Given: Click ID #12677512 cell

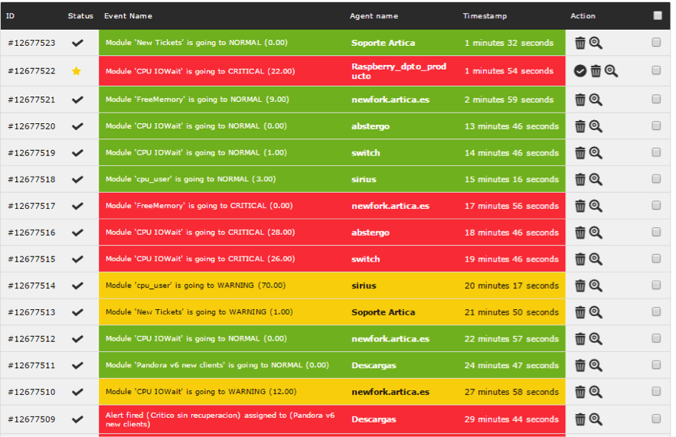Looking at the screenshot, I should coord(32,339).
